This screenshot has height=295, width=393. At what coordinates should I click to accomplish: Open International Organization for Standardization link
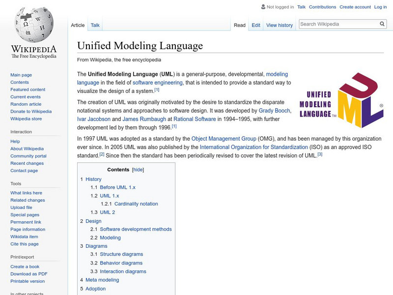pyautogui.click(x=253, y=147)
